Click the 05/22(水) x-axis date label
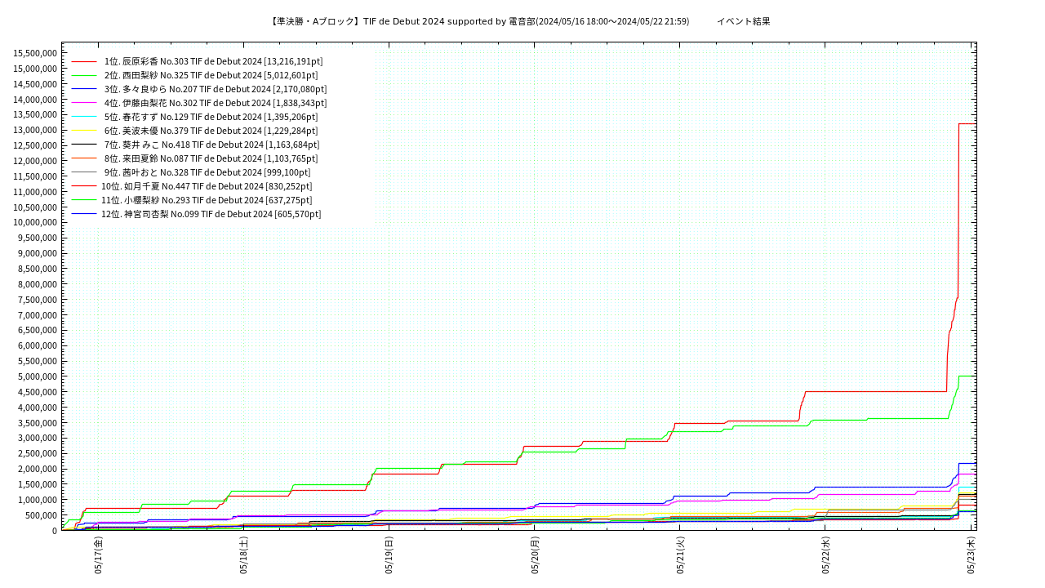This screenshot has width=1045, height=588. tap(825, 555)
